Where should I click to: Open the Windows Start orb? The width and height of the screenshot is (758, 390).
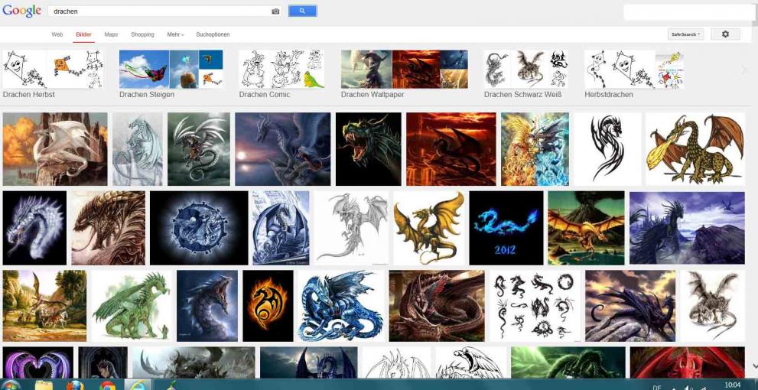point(11,385)
